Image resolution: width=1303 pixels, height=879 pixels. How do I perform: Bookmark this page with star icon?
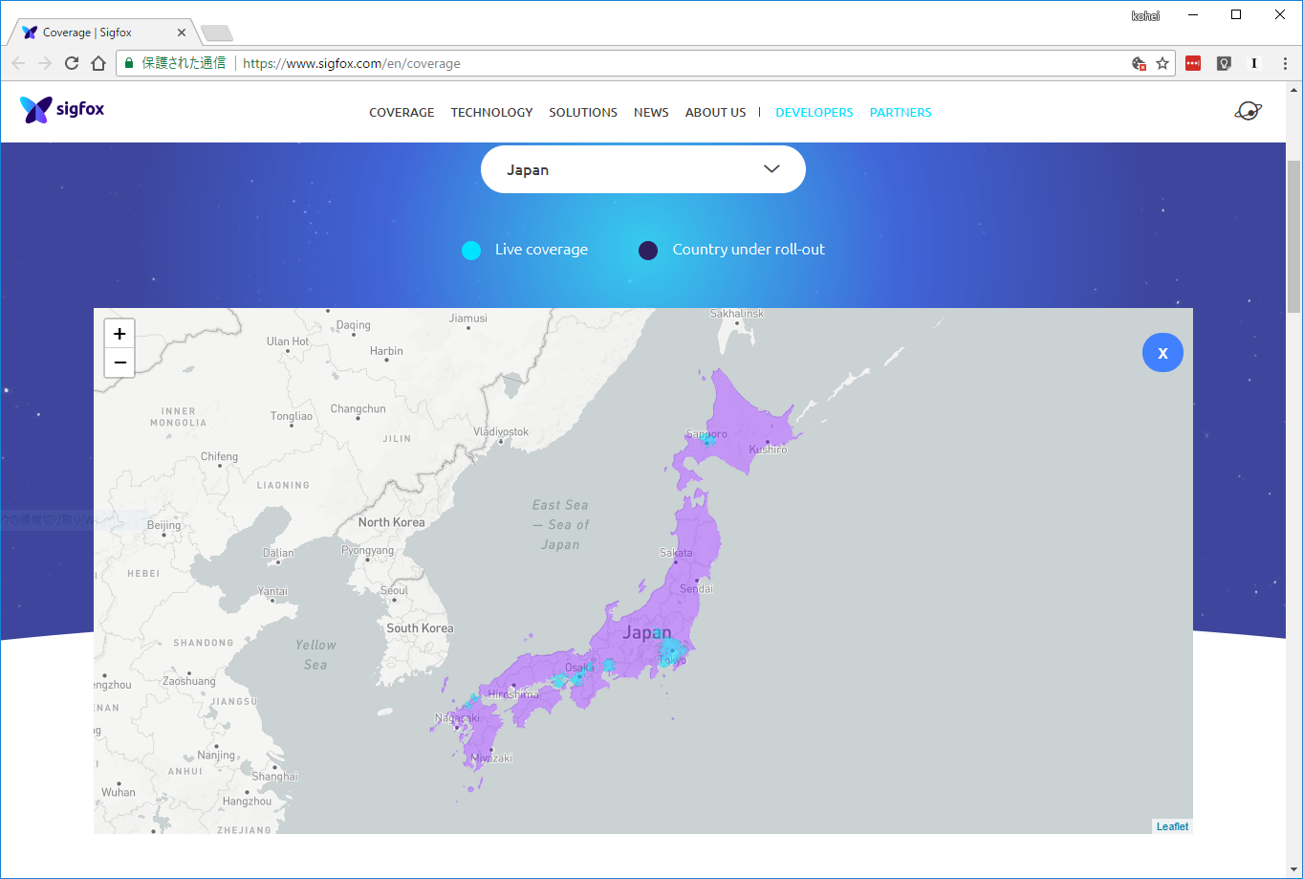(x=1162, y=63)
